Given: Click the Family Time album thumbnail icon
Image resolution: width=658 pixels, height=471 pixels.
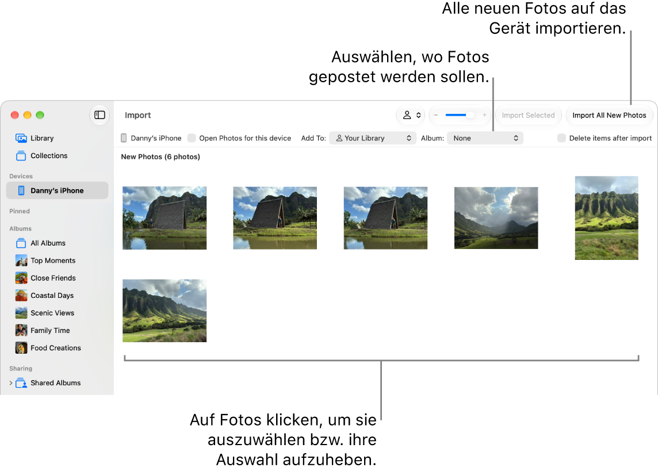Looking at the screenshot, I should click(21, 331).
